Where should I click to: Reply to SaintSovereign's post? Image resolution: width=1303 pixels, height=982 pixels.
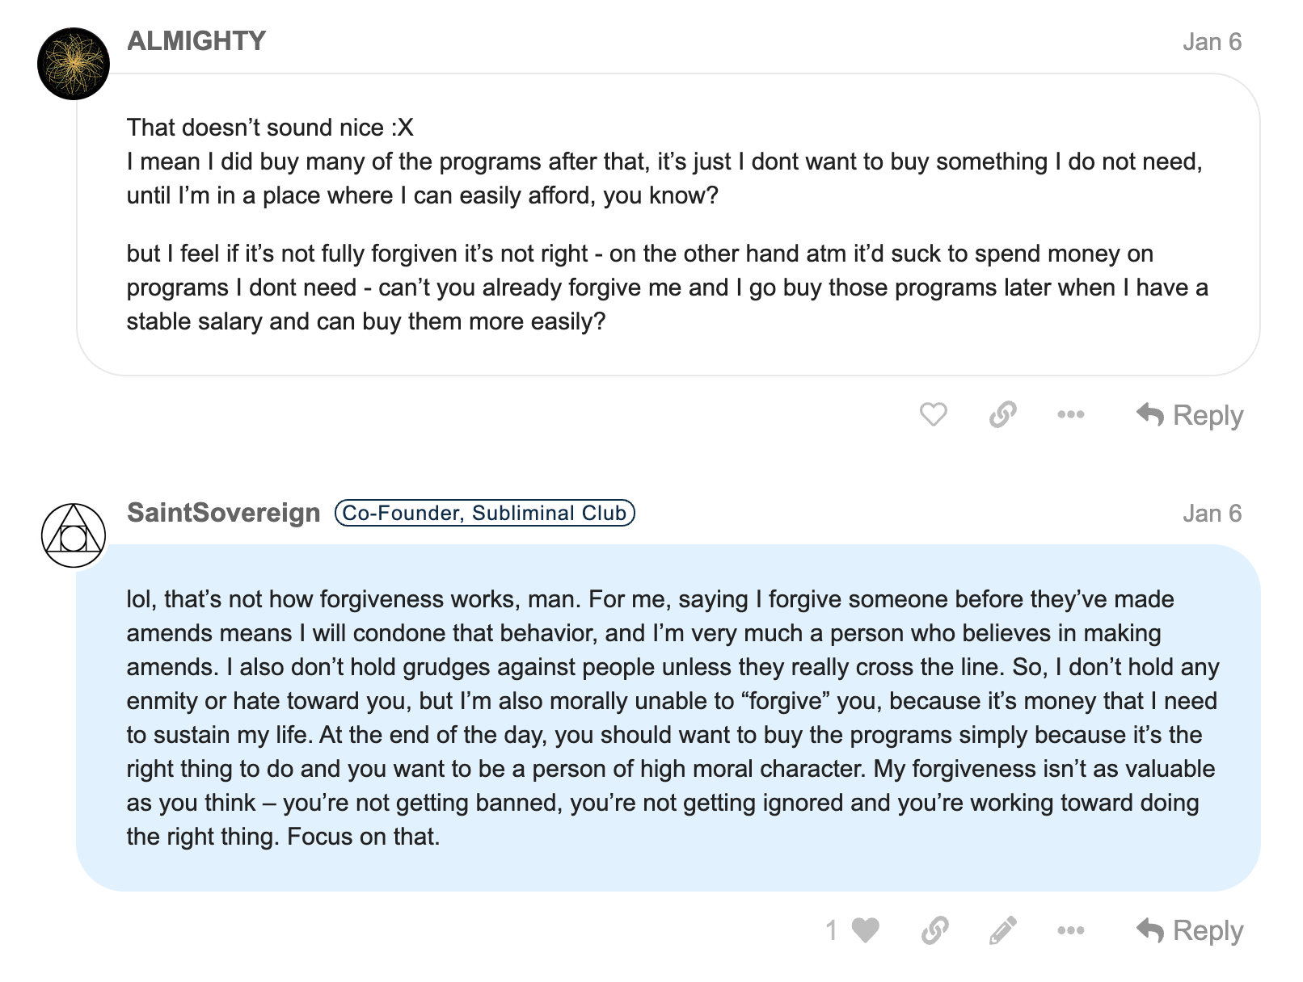pyautogui.click(x=1189, y=930)
